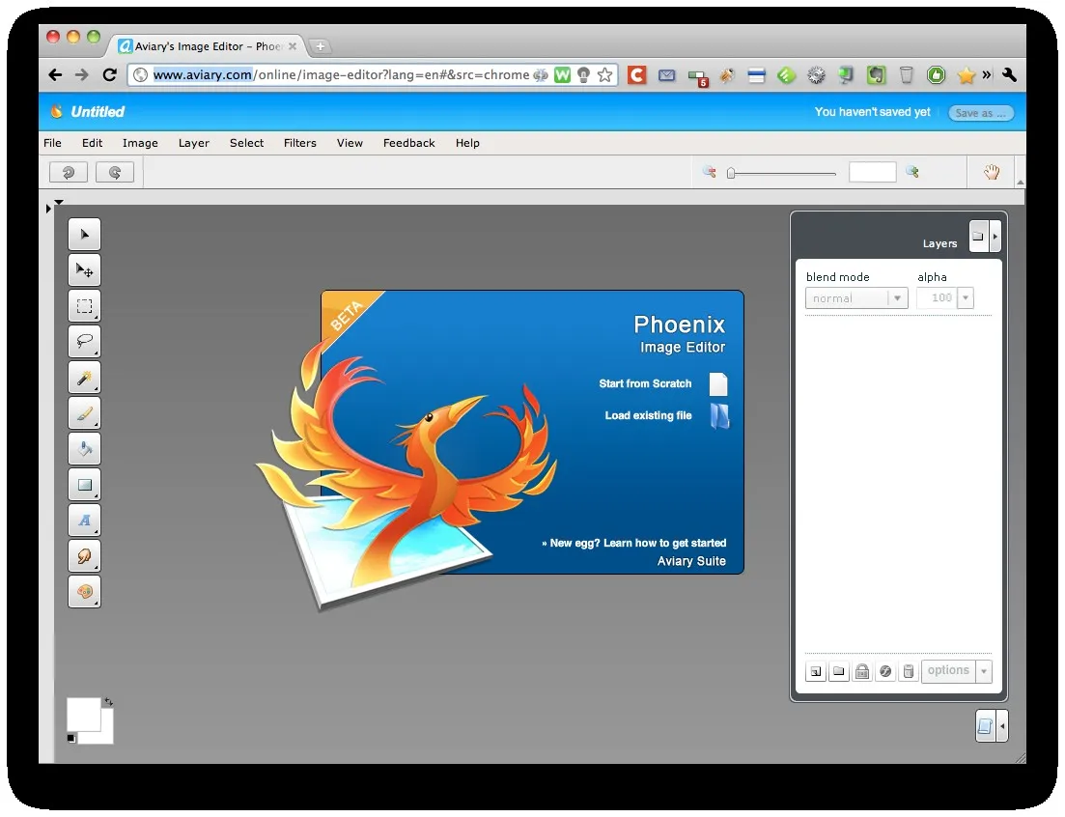Open the Edit menu
Image resolution: width=1065 pixels, height=817 pixels.
(92, 143)
